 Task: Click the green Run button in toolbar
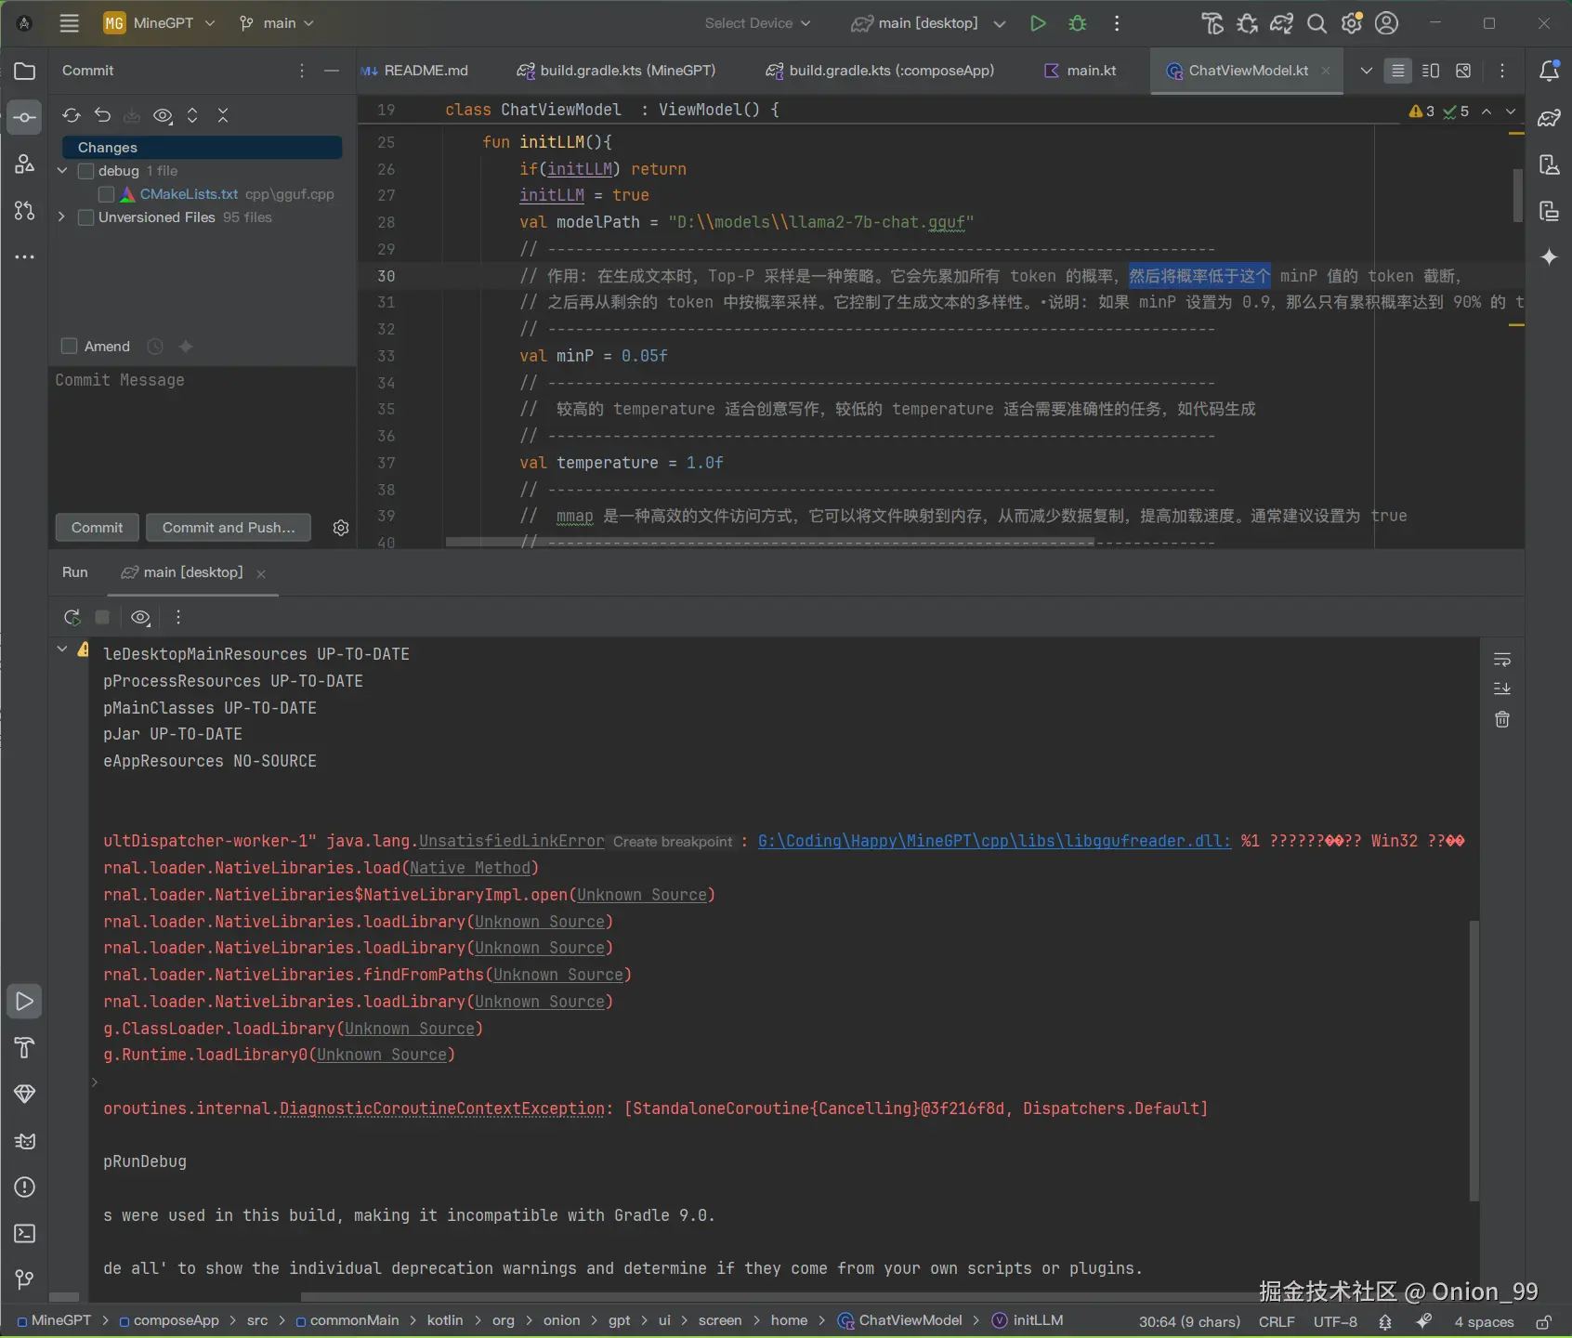pyautogui.click(x=1038, y=23)
